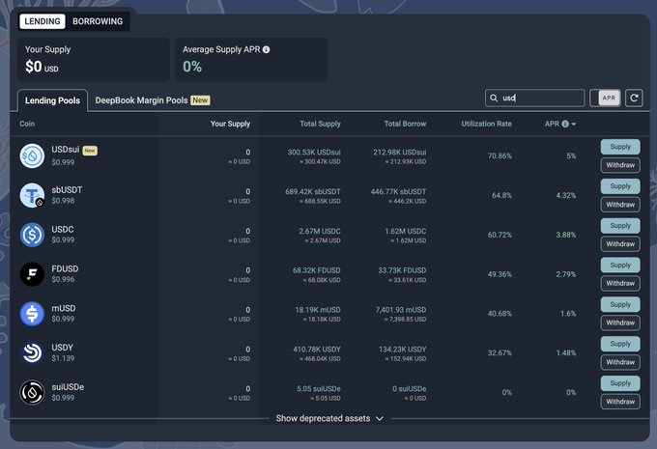Click the suiUSDe coin icon
Screen dimensions: 657x449
pos(32,392)
